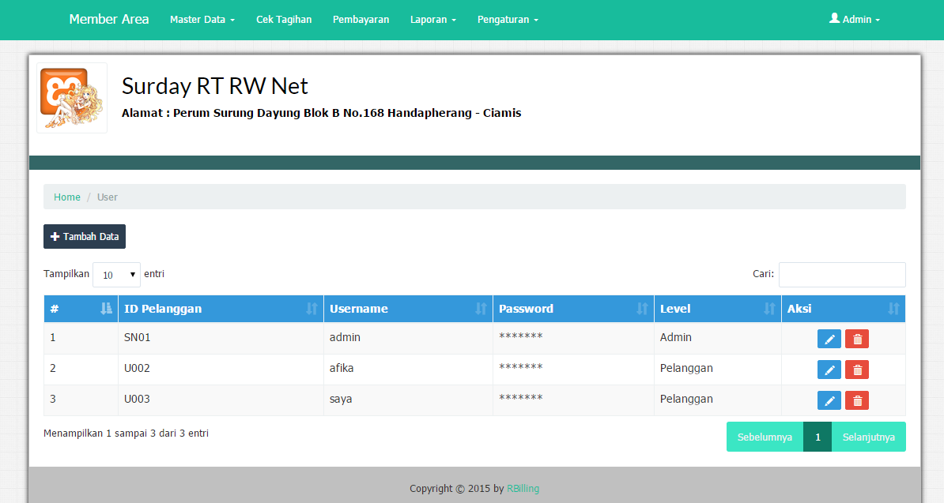Image resolution: width=944 pixels, height=503 pixels.
Task: Sort the table by ID Pelanggan
Action: click(x=221, y=309)
